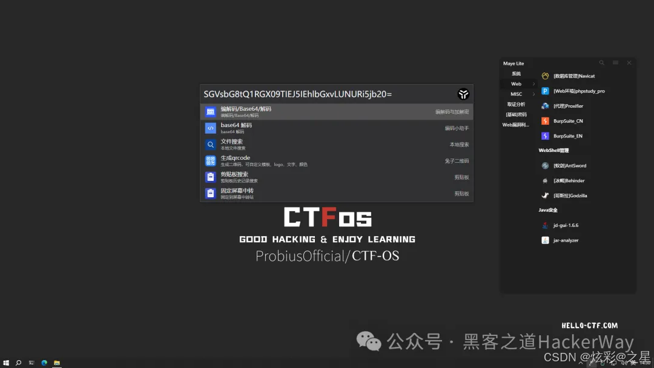Expand the MISC category in Maye Lite
The image size is (654, 368).
(517, 94)
